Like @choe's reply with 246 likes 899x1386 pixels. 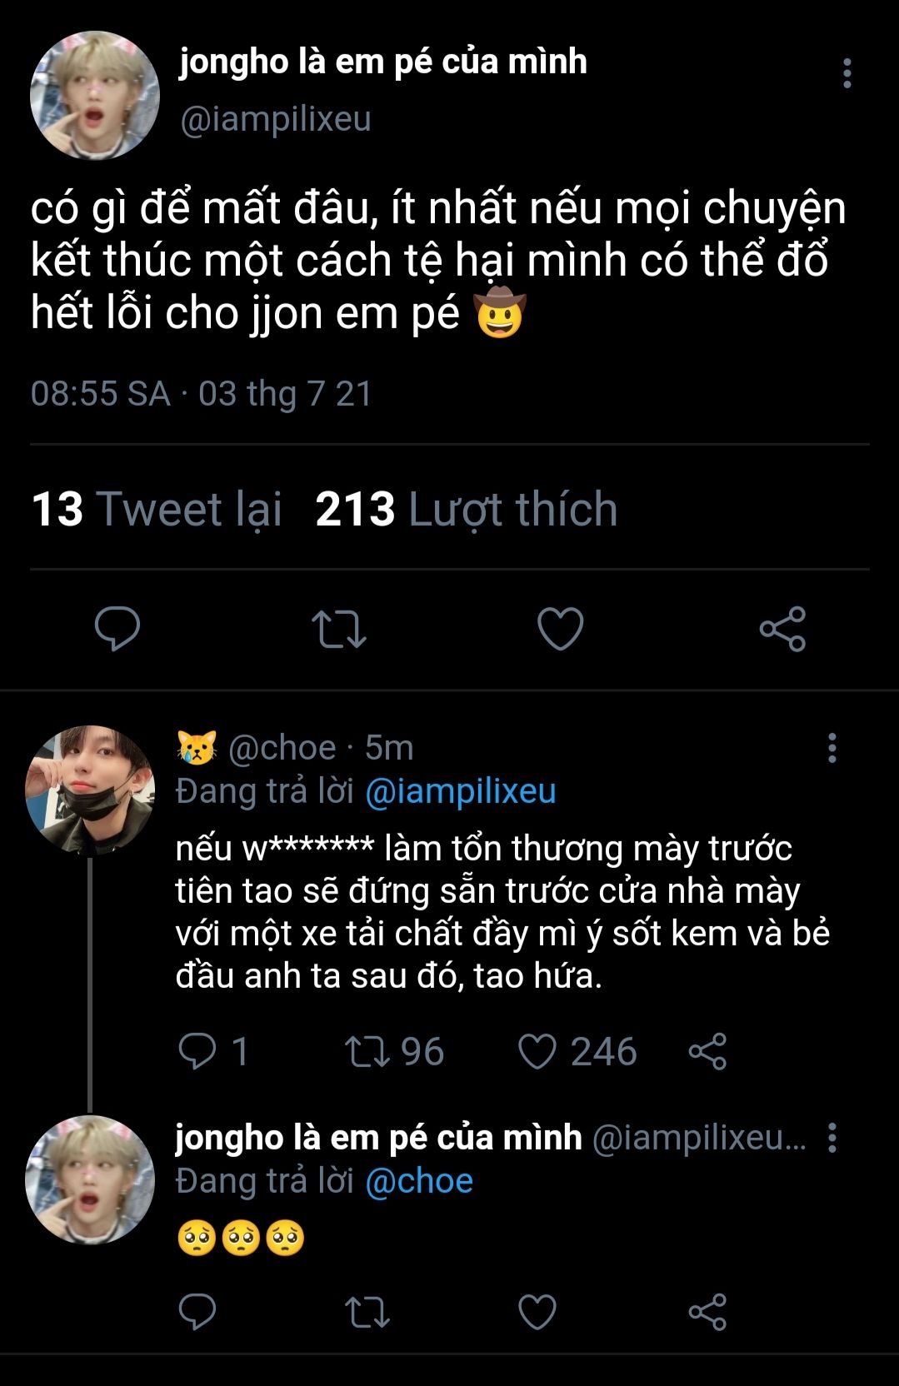[x=537, y=1051]
